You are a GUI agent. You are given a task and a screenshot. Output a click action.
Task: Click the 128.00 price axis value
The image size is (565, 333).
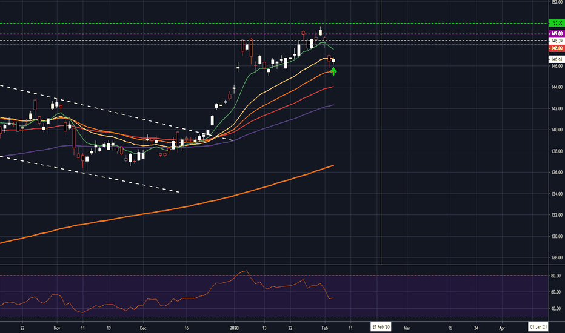coord(557,257)
